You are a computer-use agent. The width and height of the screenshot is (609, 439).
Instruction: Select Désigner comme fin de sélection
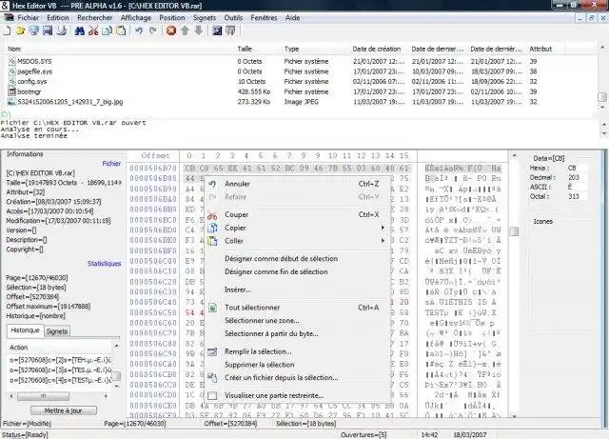[x=297, y=271]
